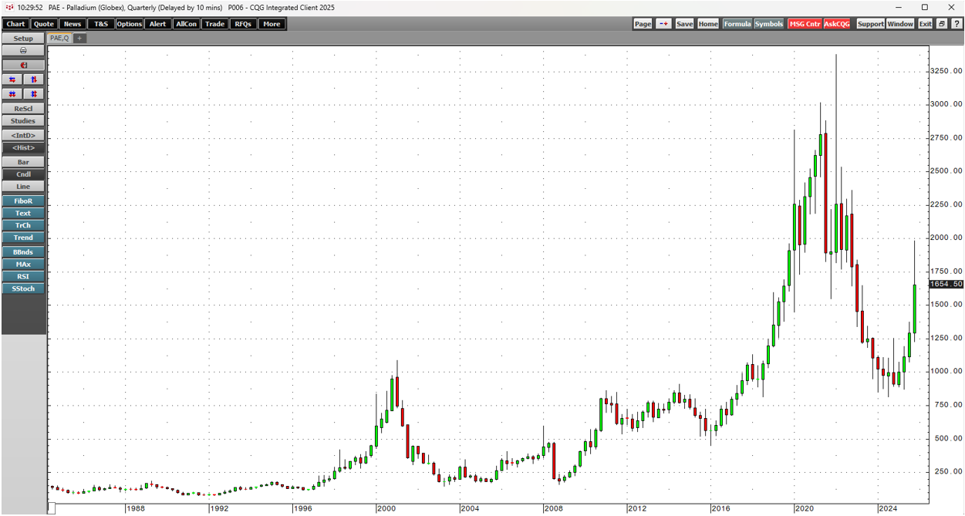Click the red-blue horizontal grid icon in the sidebar

click(12, 94)
